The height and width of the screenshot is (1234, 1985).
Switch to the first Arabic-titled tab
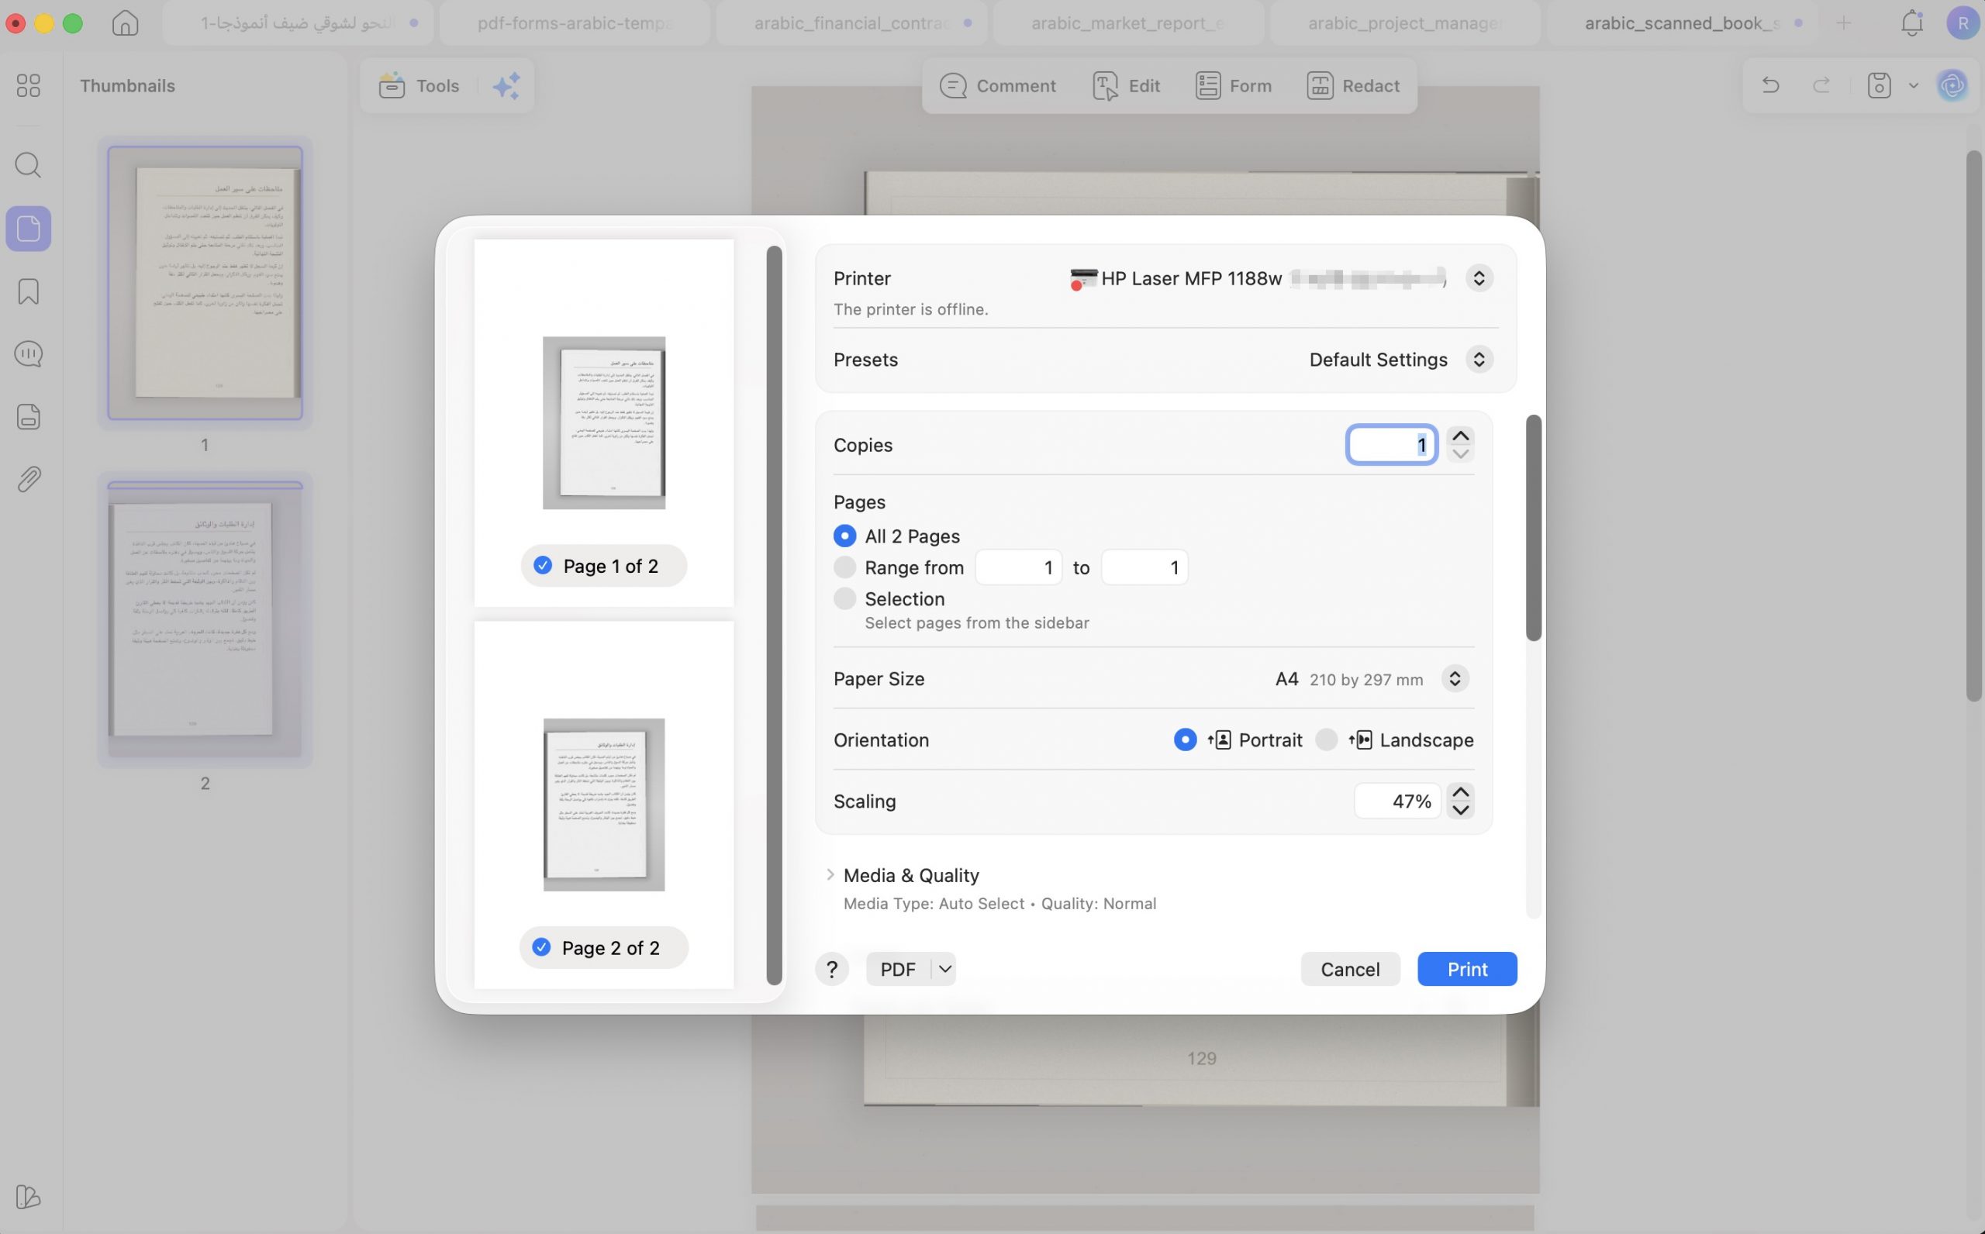tap(298, 22)
